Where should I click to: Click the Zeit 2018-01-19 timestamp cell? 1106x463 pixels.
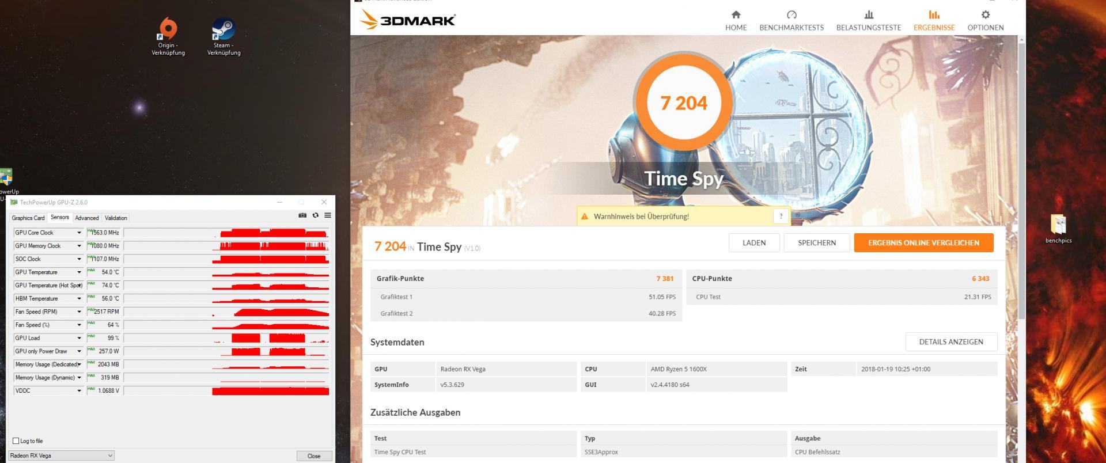pos(927,369)
